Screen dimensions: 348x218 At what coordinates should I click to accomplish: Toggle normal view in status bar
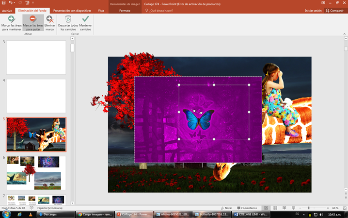266,208
